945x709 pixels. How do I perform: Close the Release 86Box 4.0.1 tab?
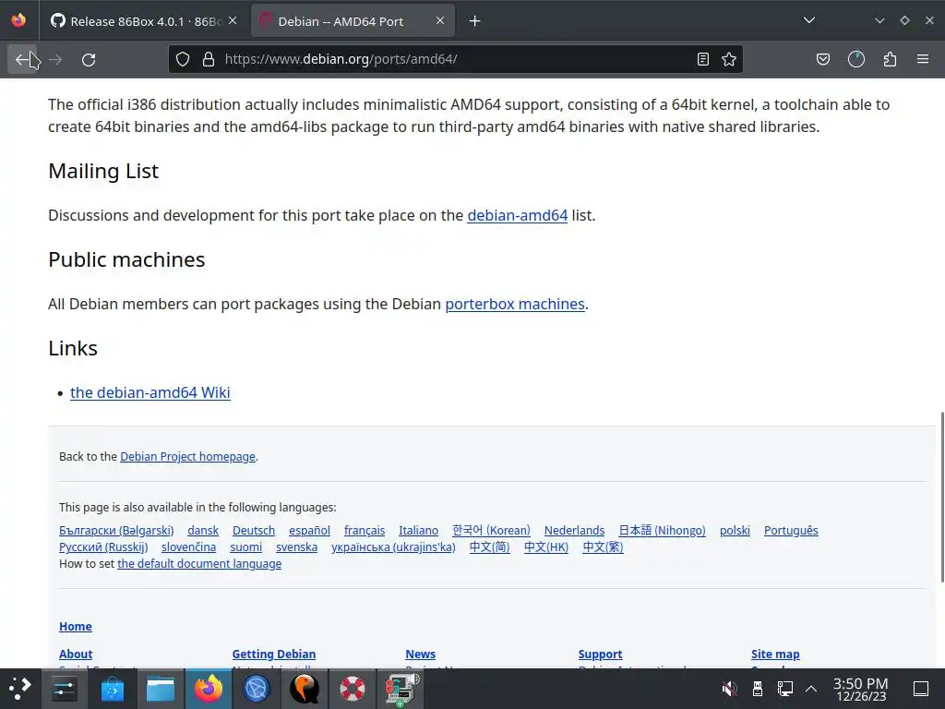[x=233, y=20]
